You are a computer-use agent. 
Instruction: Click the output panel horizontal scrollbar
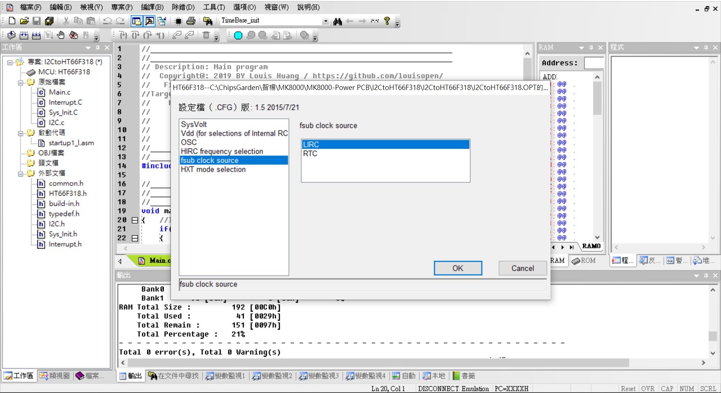378,363
